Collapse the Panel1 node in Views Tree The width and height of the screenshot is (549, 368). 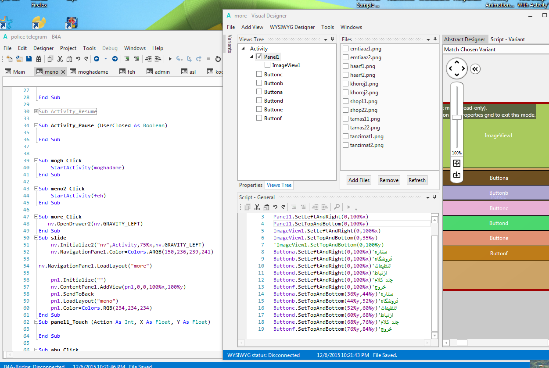click(251, 57)
